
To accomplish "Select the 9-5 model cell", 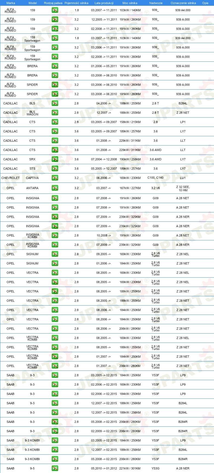I will 32,468.
